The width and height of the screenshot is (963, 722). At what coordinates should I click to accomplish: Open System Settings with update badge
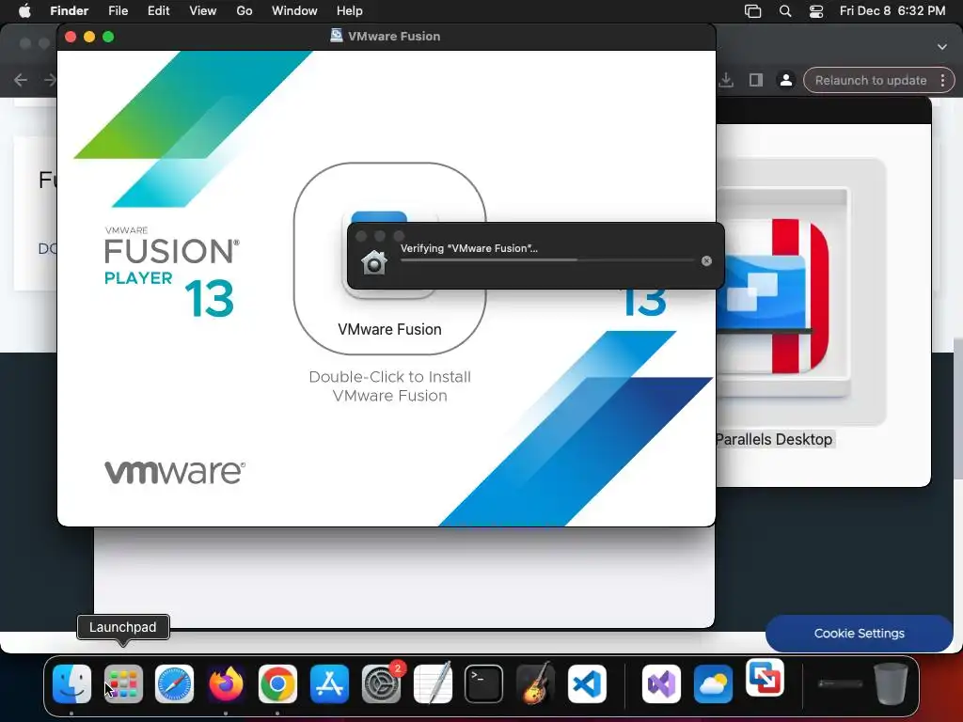click(x=381, y=683)
